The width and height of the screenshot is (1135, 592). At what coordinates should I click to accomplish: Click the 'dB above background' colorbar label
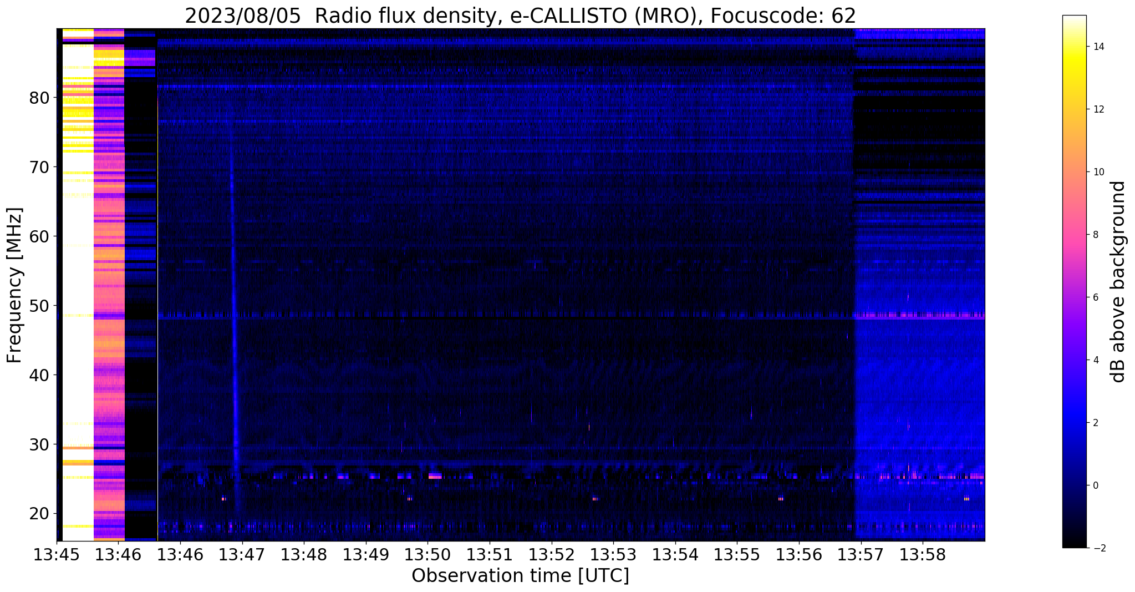[x=1118, y=282]
